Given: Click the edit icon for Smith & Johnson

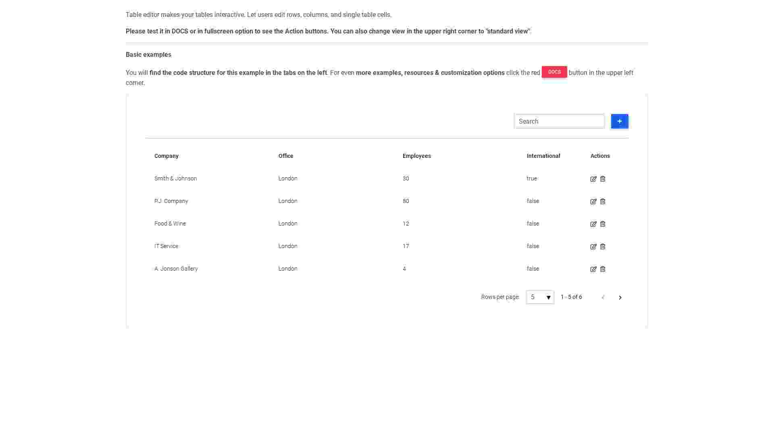Looking at the screenshot, I should tap(593, 178).
